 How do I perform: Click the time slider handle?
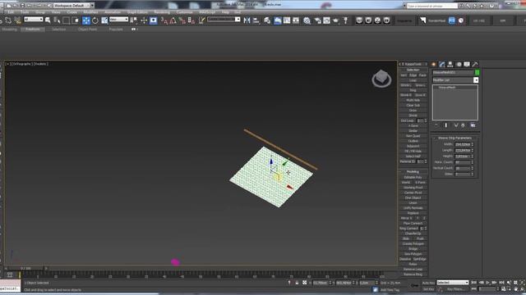click(x=25, y=268)
